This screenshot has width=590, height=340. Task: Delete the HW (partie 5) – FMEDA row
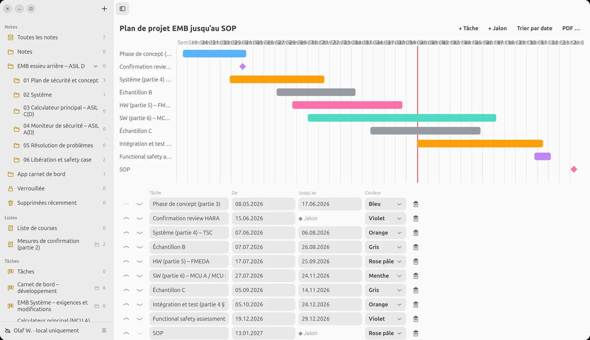(416, 261)
